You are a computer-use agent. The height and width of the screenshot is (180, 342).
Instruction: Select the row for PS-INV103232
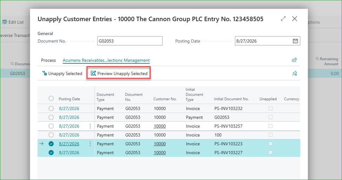[x=51, y=108]
